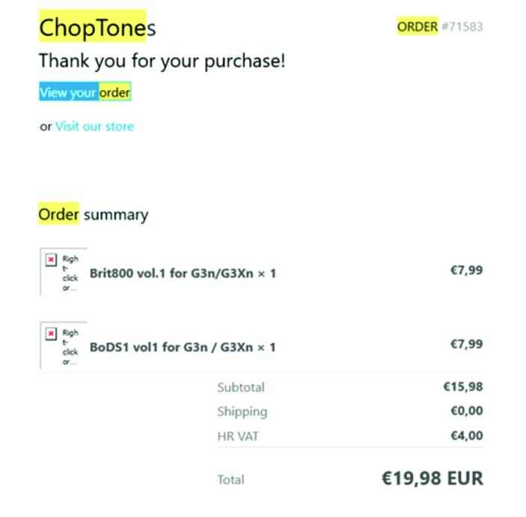526x517 pixels.
Task: Click the ChopTones store title
Action: (97, 28)
